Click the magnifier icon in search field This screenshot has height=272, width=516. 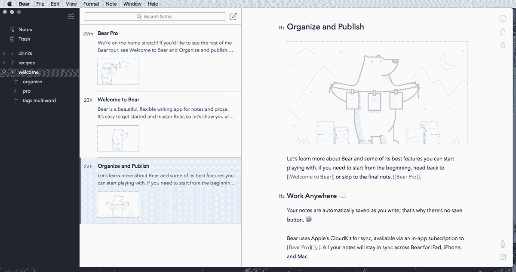139,17
